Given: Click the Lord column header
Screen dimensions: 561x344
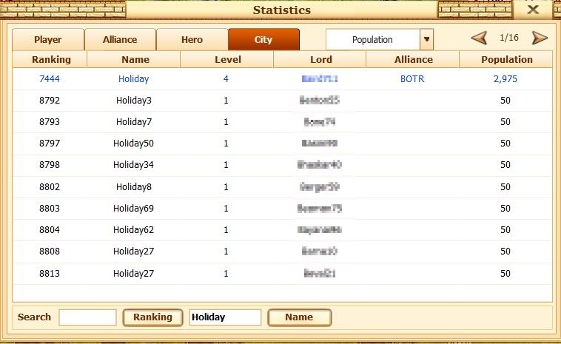Looking at the screenshot, I should (x=320, y=60).
